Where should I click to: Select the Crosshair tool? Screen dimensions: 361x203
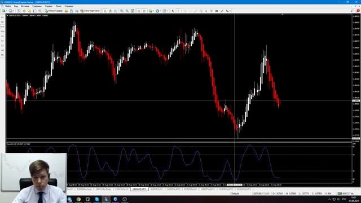click(x=178, y=11)
